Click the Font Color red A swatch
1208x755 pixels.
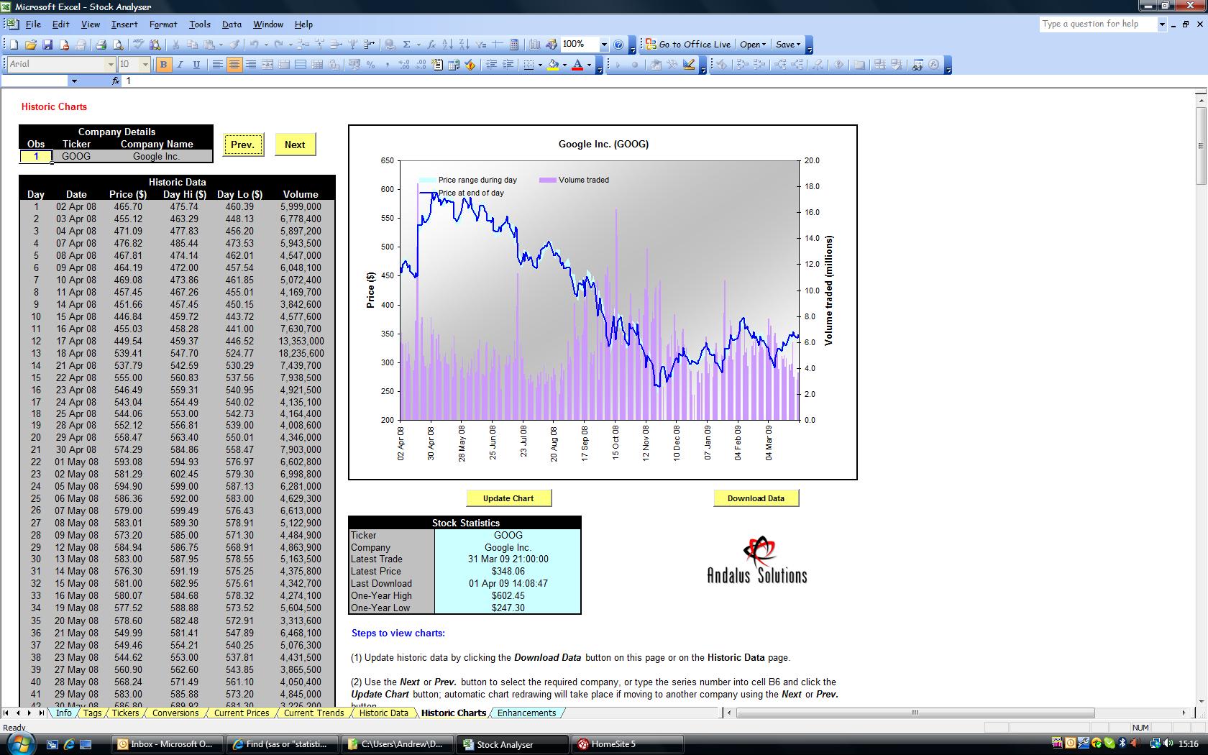point(577,65)
